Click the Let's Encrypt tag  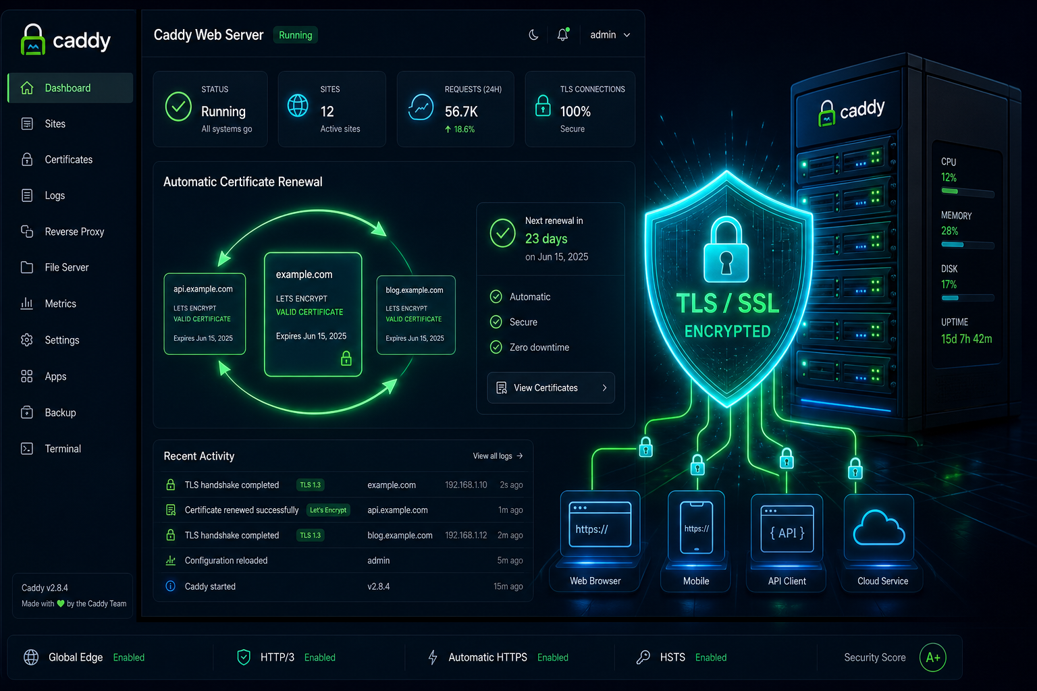328,510
